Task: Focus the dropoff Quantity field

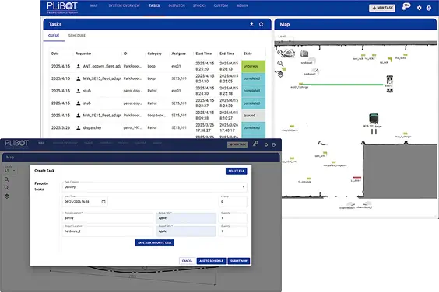Action: (233, 231)
